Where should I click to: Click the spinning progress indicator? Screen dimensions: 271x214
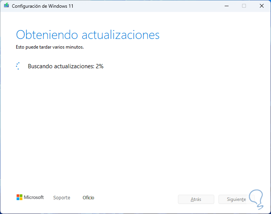18,66
